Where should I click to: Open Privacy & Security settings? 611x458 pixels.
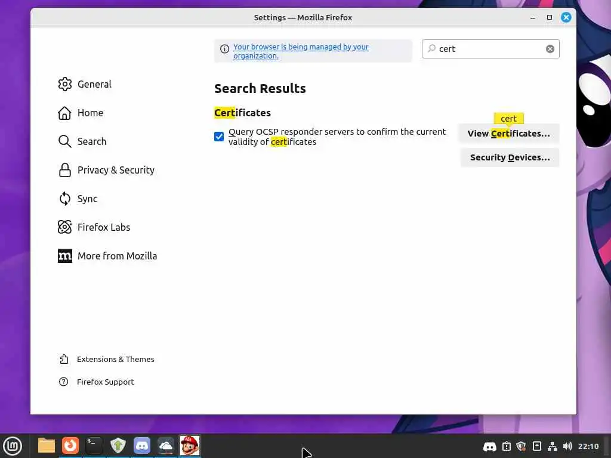coord(106,170)
